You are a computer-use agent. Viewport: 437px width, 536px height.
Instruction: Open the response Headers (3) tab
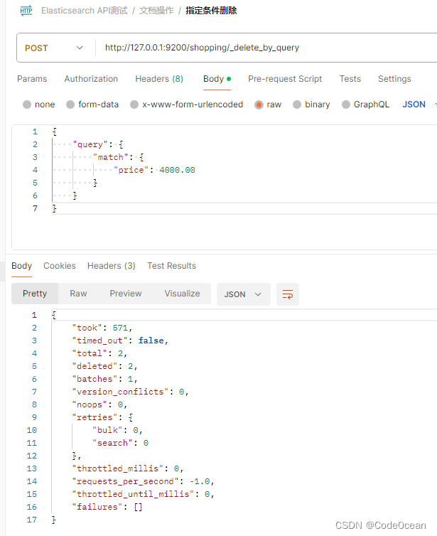click(x=112, y=266)
